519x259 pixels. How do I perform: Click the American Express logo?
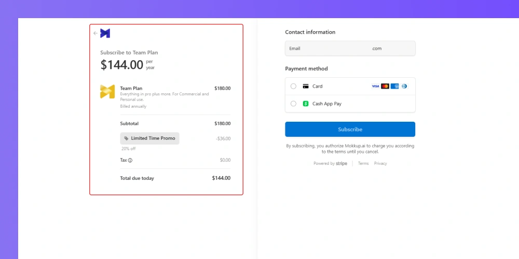[394, 86]
